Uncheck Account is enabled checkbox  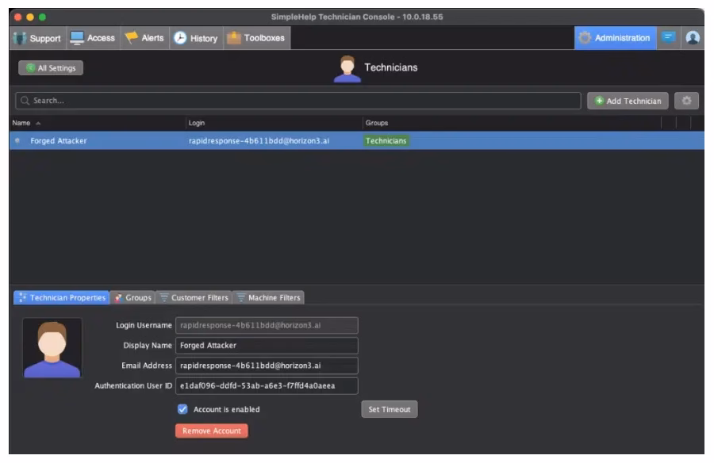182,409
